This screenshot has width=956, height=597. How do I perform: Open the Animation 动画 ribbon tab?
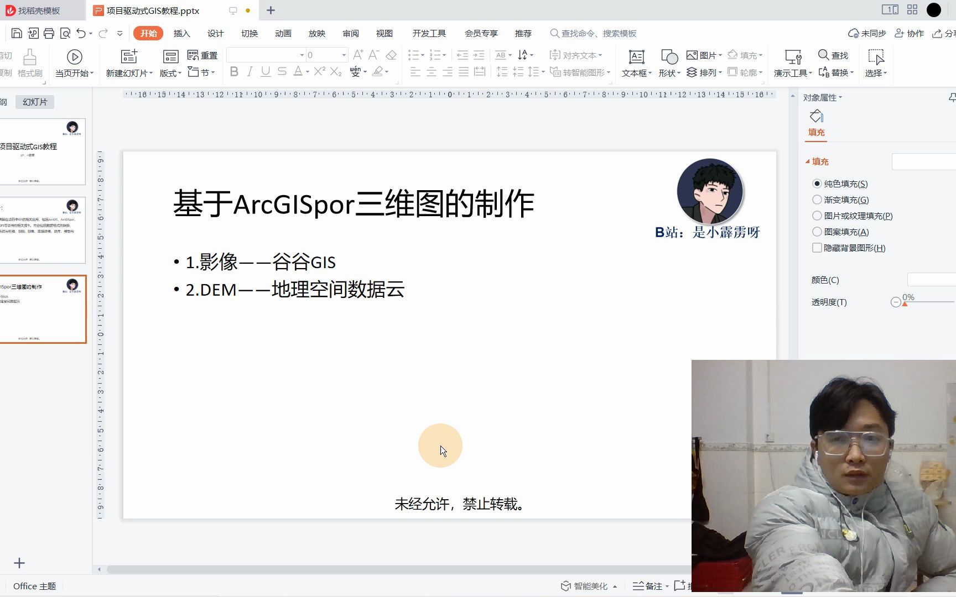point(283,33)
